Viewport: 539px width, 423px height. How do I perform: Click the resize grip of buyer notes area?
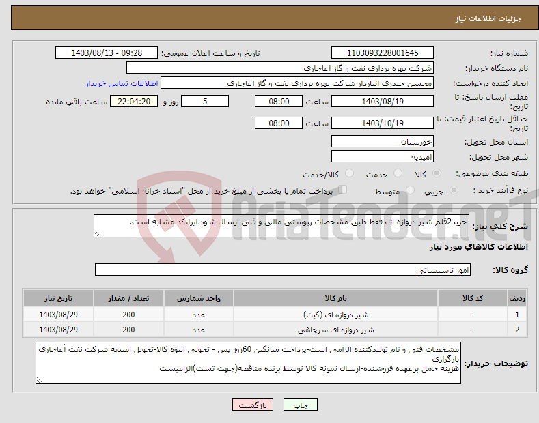tap(40, 381)
